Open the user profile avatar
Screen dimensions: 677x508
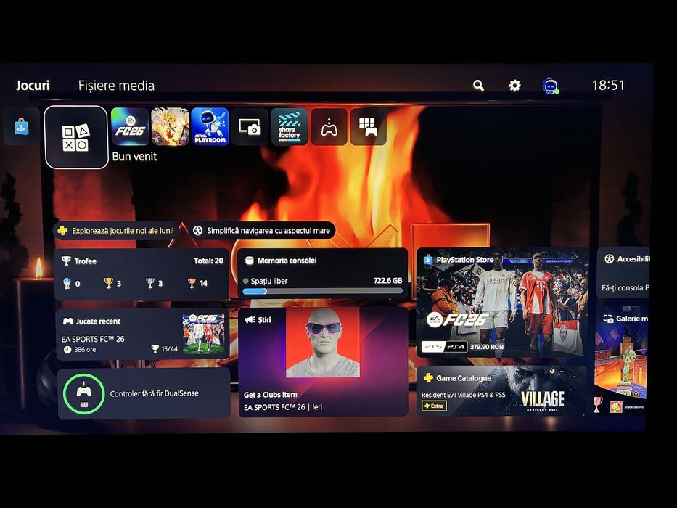(551, 86)
